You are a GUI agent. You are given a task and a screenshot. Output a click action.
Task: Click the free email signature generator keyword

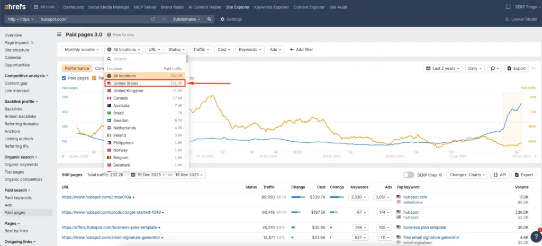point(431,238)
